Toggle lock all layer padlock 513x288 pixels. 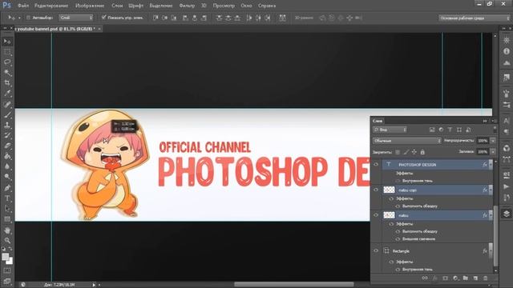tap(422, 152)
